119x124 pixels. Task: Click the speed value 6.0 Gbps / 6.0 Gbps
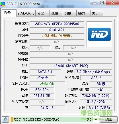(x=93, y=72)
